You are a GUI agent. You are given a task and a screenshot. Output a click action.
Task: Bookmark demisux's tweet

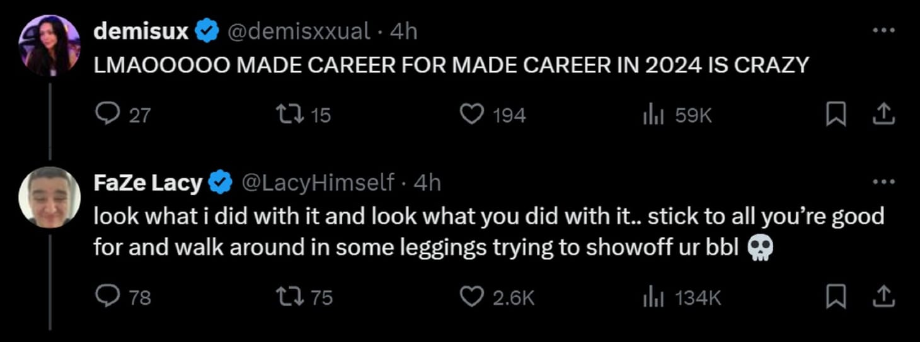tap(836, 115)
